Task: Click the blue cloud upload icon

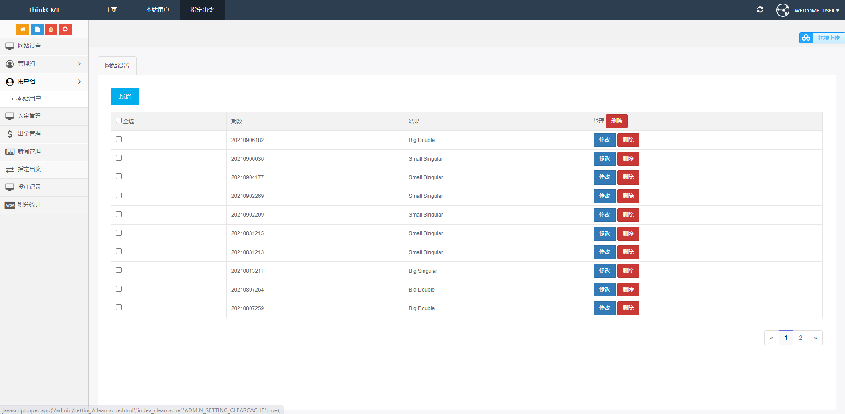Action: click(806, 38)
